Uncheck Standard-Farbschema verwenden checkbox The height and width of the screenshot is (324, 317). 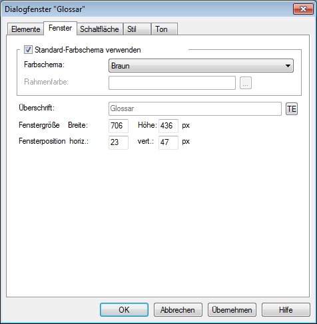click(28, 50)
